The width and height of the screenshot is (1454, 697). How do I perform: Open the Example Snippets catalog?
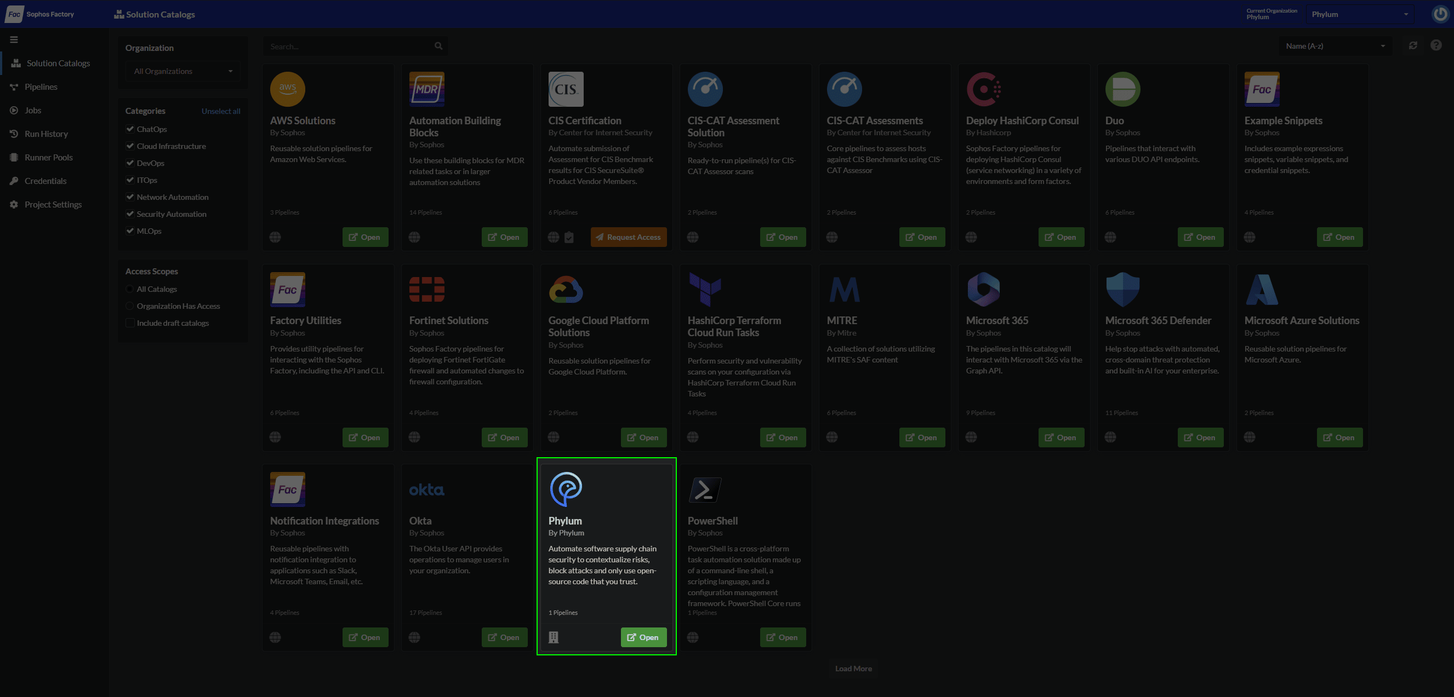[x=1339, y=238]
